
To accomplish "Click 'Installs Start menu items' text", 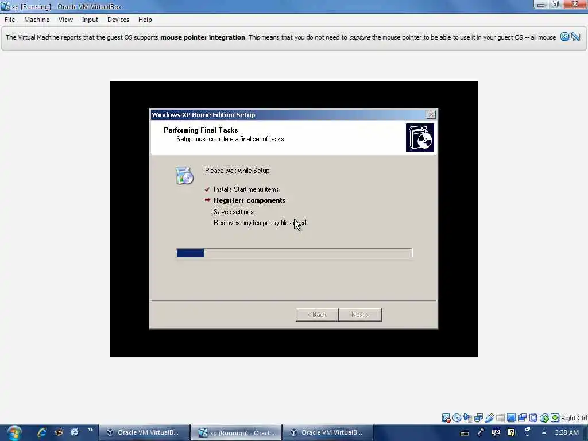I will coord(246,189).
